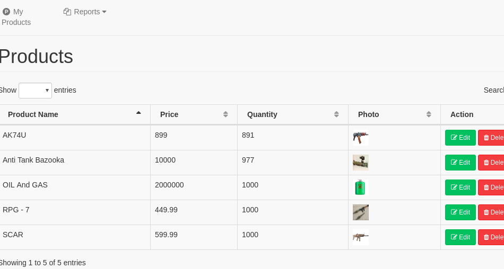
Task: Go to My Products page
Action: click(x=16, y=17)
